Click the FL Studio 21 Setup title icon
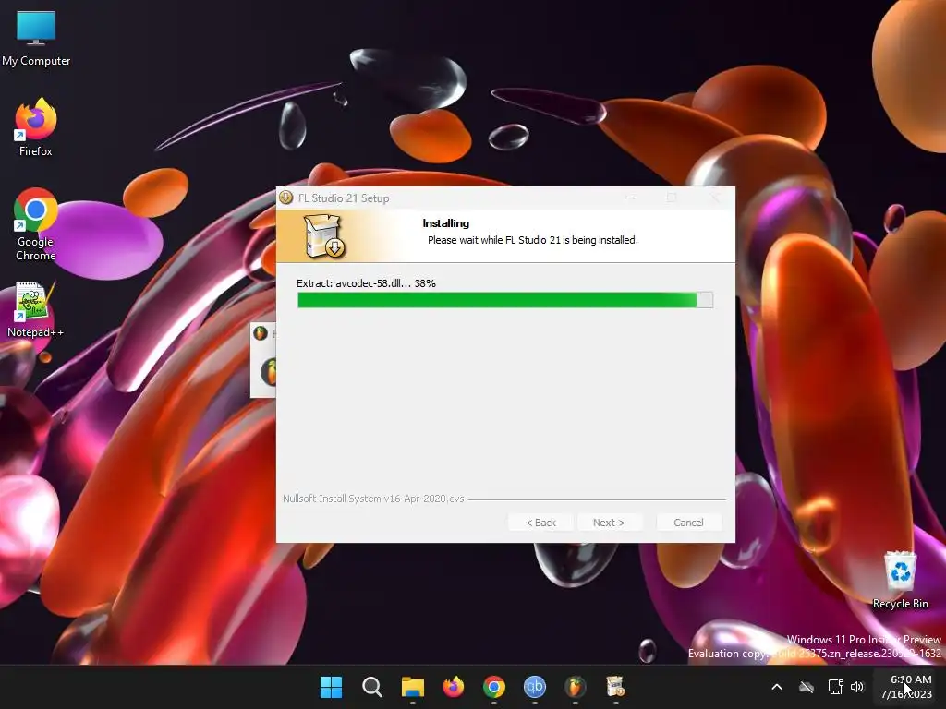 tap(286, 198)
